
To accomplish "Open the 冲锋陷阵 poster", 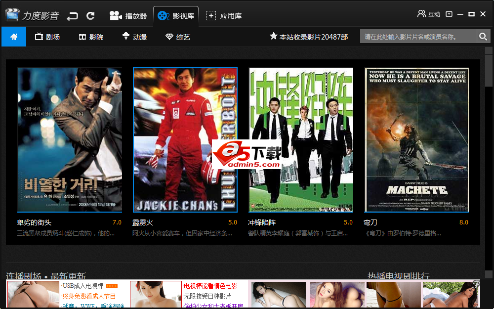I will (301, 139).
